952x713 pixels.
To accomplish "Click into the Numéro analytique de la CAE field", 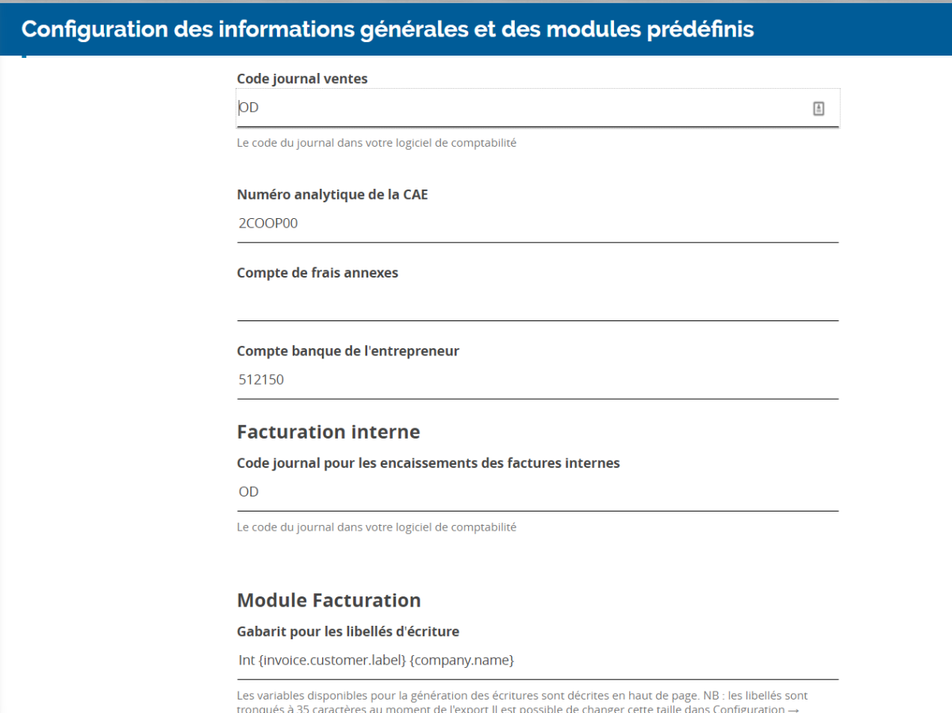I will (x=537, y=224).
